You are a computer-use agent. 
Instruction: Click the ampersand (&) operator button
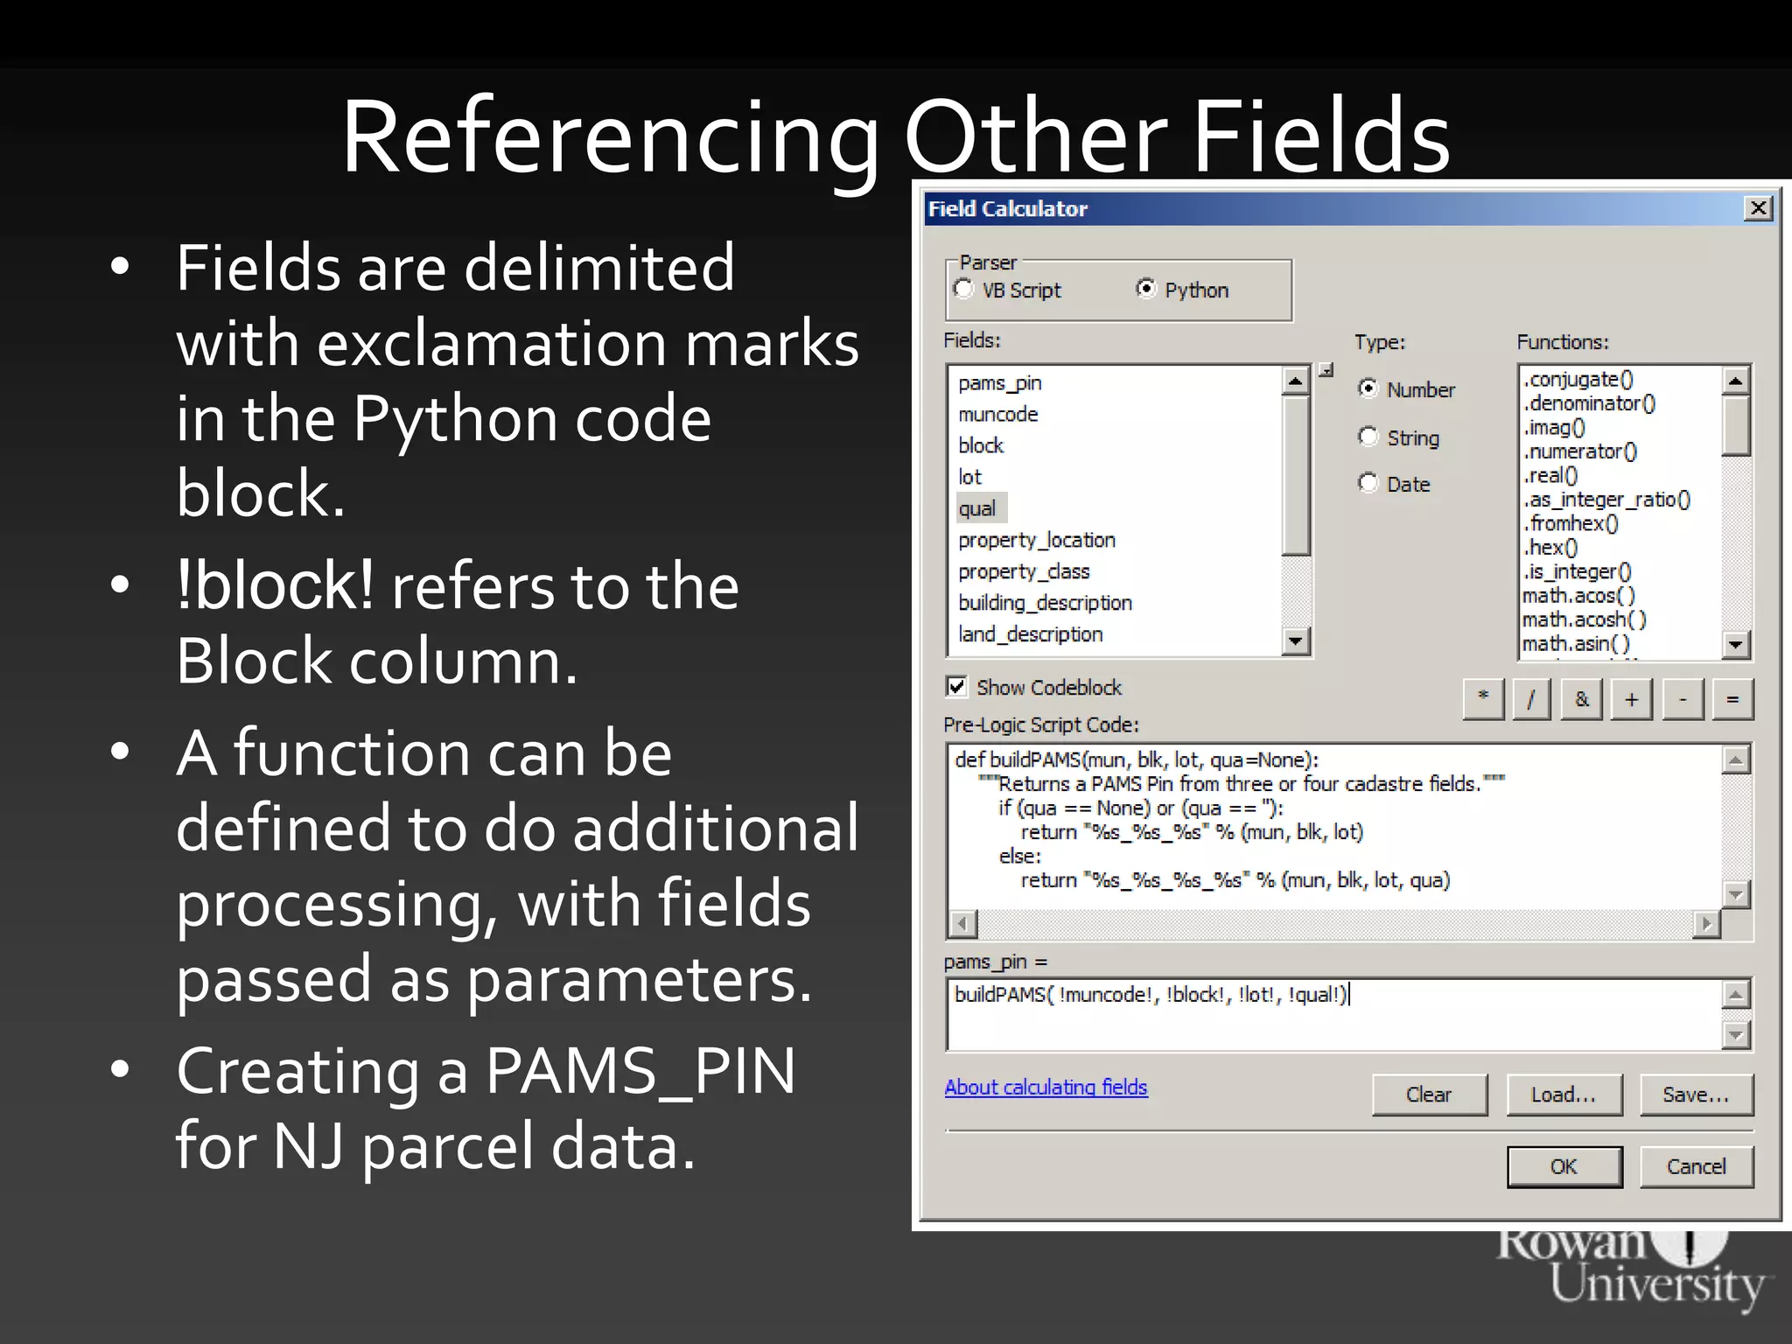1581,699
